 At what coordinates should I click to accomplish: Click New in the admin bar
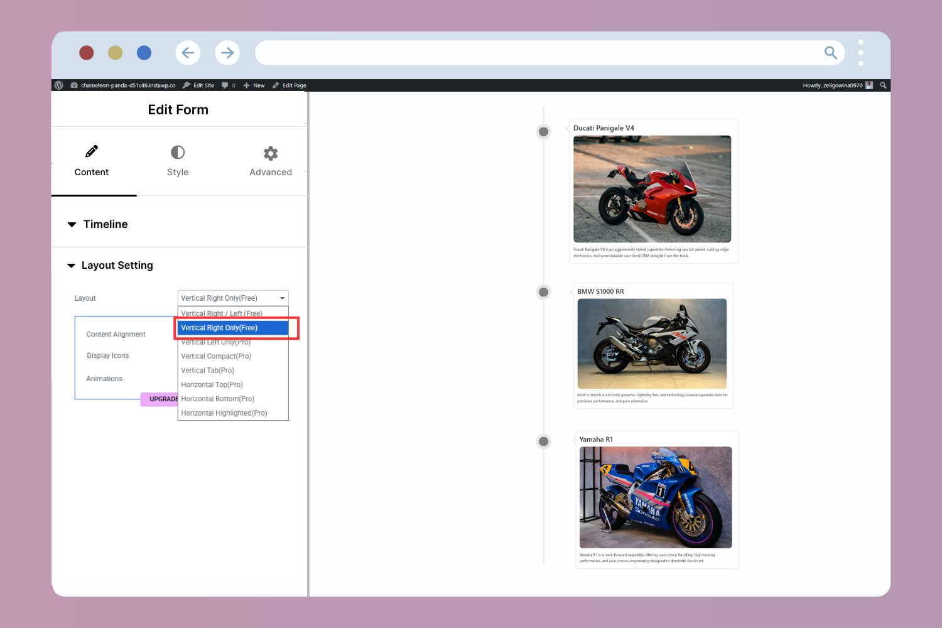(x=254, y=85)
